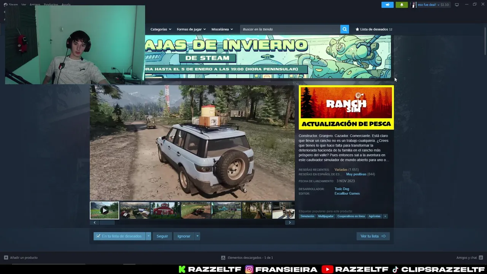The image size is (487, 274).
Task: Select the green field tractor thumbnail
Action: coord(196,210)
